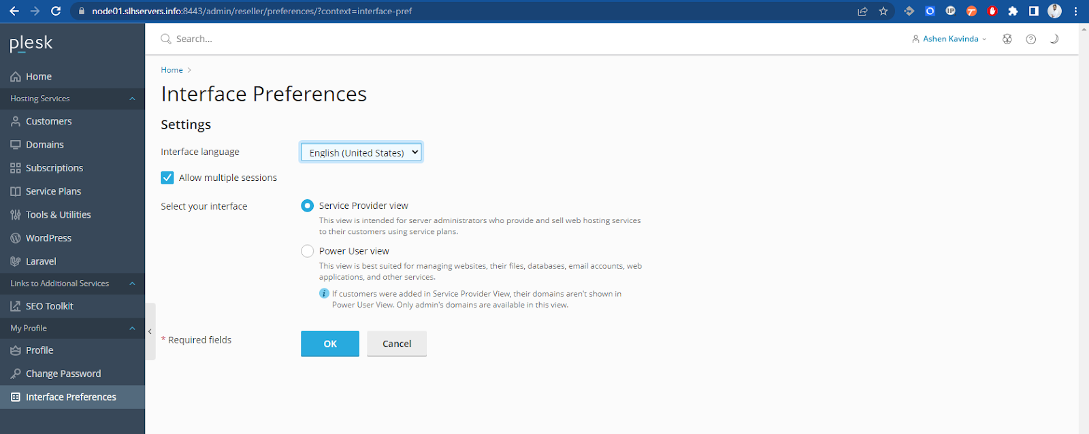The width and height of the screenshot is (1089, 434).
Task: Open browser extensions puzzle icon
Action: (x=1013, y=11)
